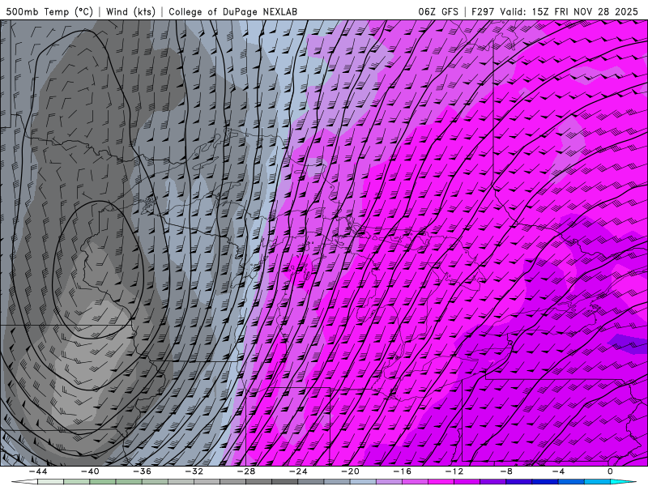Click the '500mb Temp (°C)' title text

coord(49,11)
